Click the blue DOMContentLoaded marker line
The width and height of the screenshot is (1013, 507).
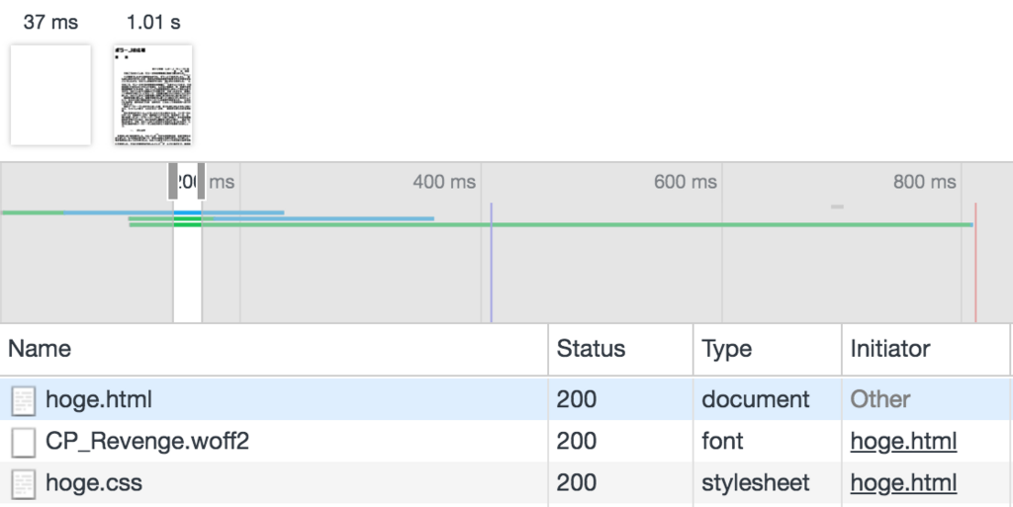point(491,262)
